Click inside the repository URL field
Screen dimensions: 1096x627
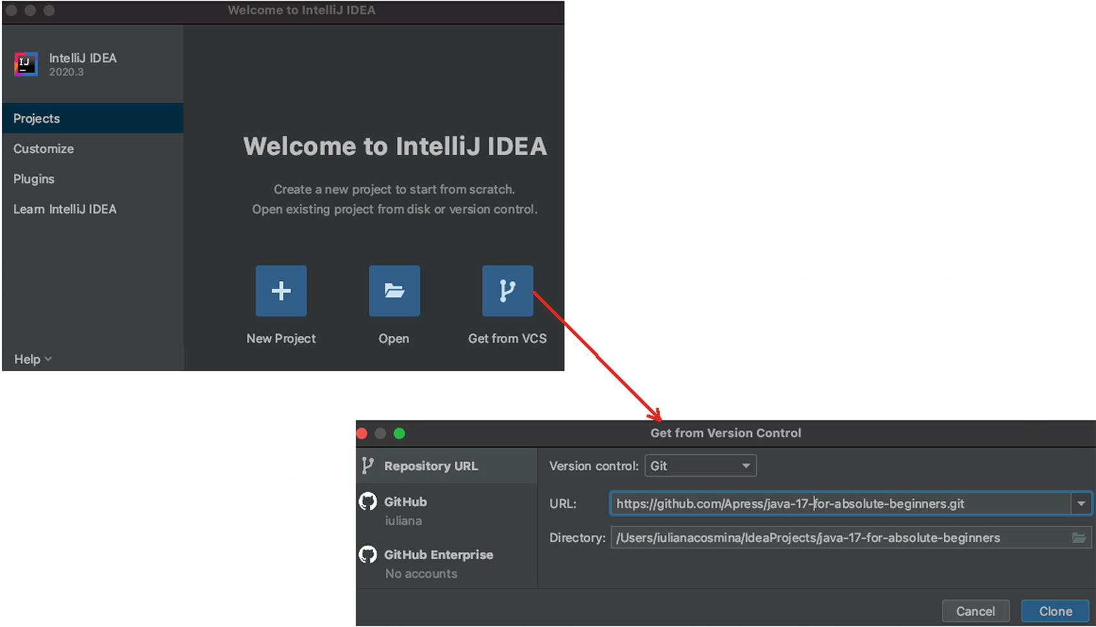tap(841, 504)
